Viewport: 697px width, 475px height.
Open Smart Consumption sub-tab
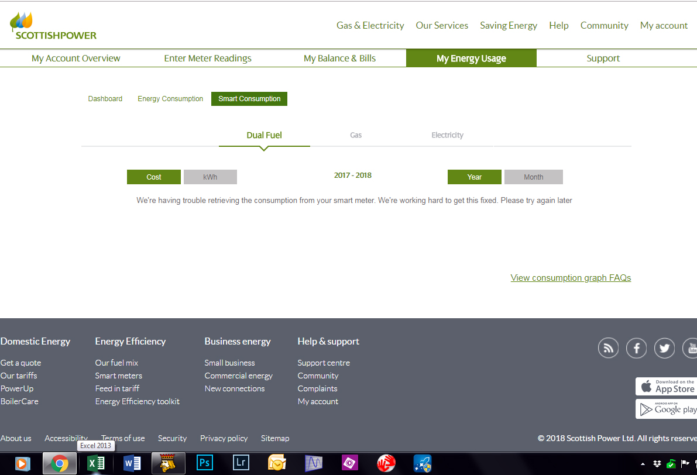tap(249, 99)
